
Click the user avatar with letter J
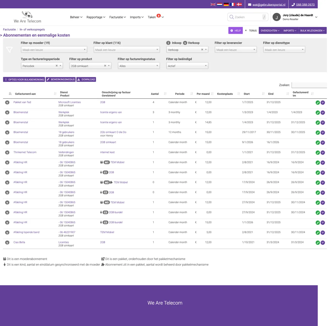(x=277, y=17)
